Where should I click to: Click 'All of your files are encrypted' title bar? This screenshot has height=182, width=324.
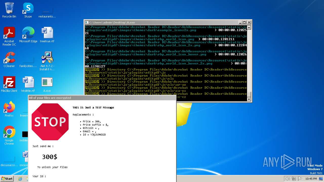click(102, 98)
